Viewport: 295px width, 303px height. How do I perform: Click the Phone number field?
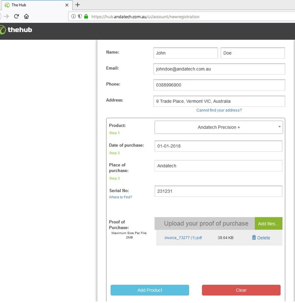pos(219,85)
